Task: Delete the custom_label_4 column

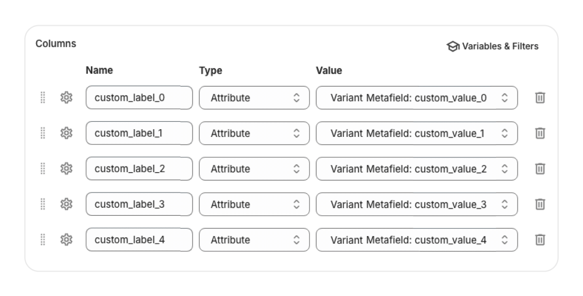Action: pos(540,240)
